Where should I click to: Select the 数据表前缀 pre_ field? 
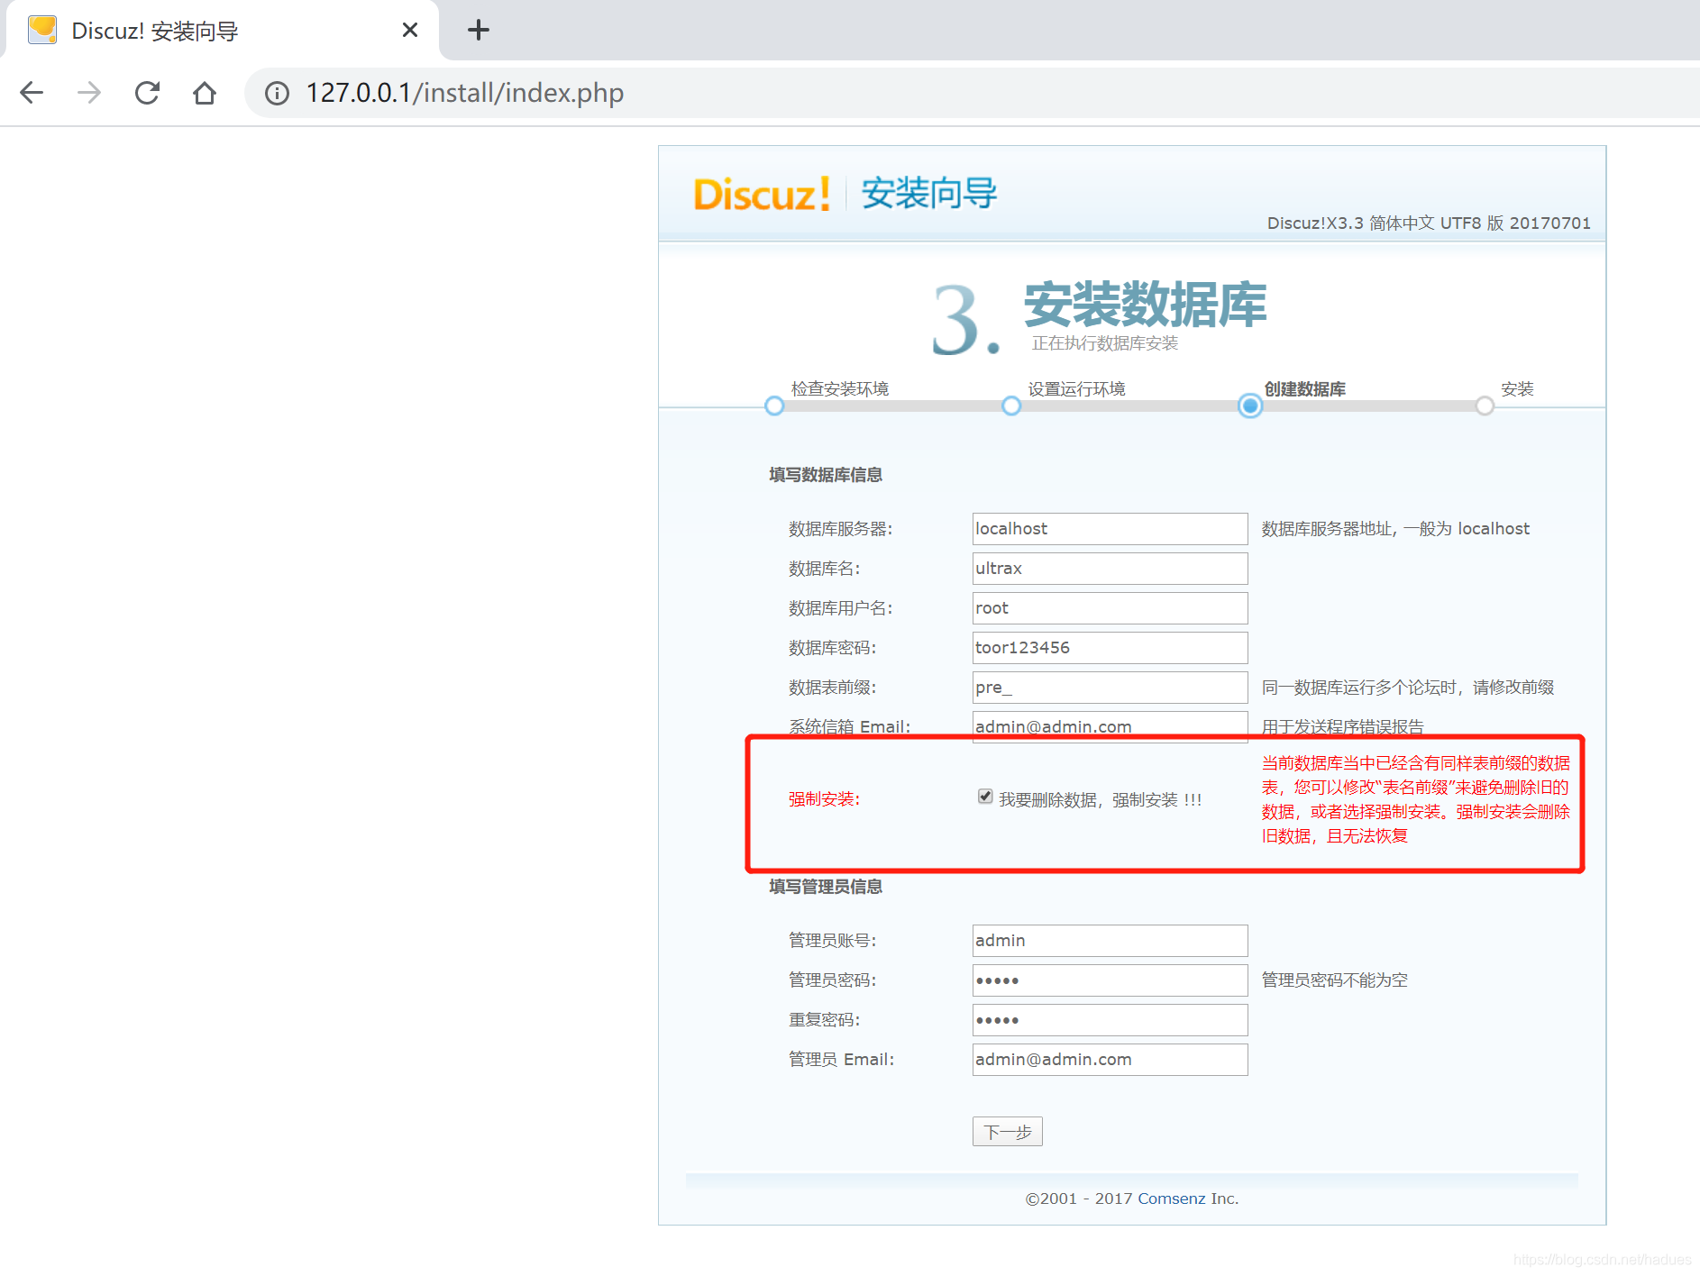pos(1110,688)
